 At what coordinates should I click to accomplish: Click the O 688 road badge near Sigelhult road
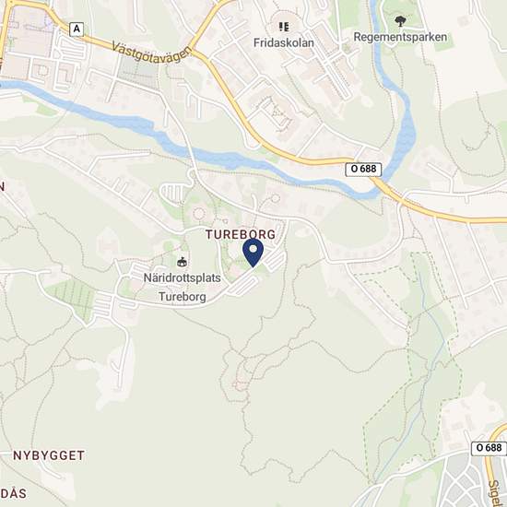(489, 448)
